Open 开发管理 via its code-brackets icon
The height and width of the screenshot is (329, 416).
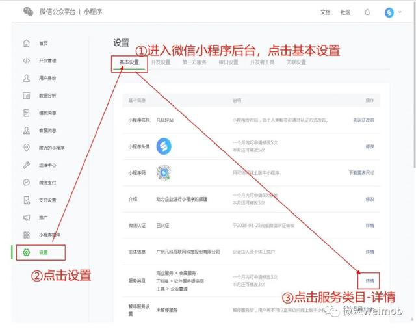click(27, 60)
